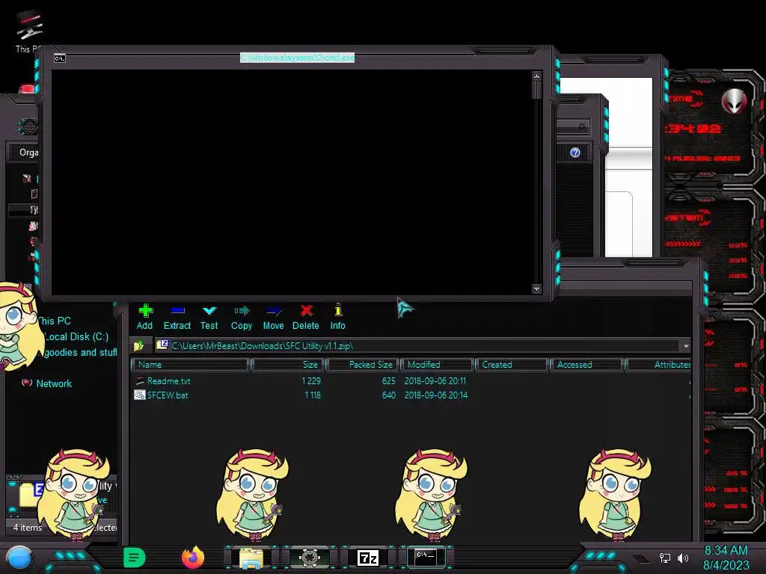The height and width of the screenshot is (574, 766).
Task: Open goodies and stuff drive in navigation pane
Action: [x=80, y=352]
